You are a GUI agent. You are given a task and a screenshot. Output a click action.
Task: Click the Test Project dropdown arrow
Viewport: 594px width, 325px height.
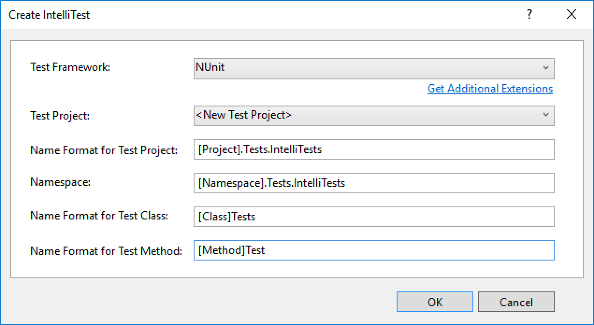546,116
